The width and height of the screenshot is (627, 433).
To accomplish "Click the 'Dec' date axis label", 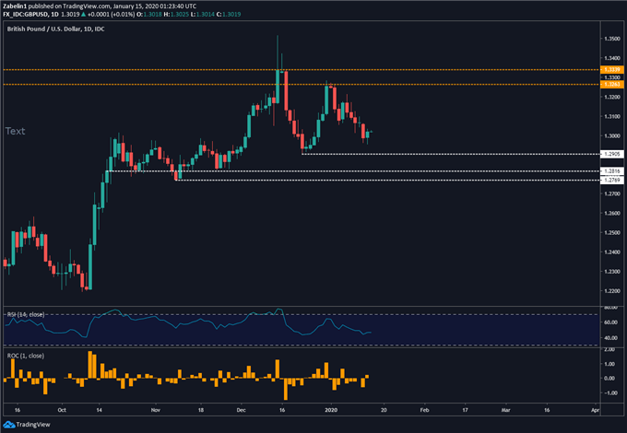I will pyautogui.click(x=242, y=410).
